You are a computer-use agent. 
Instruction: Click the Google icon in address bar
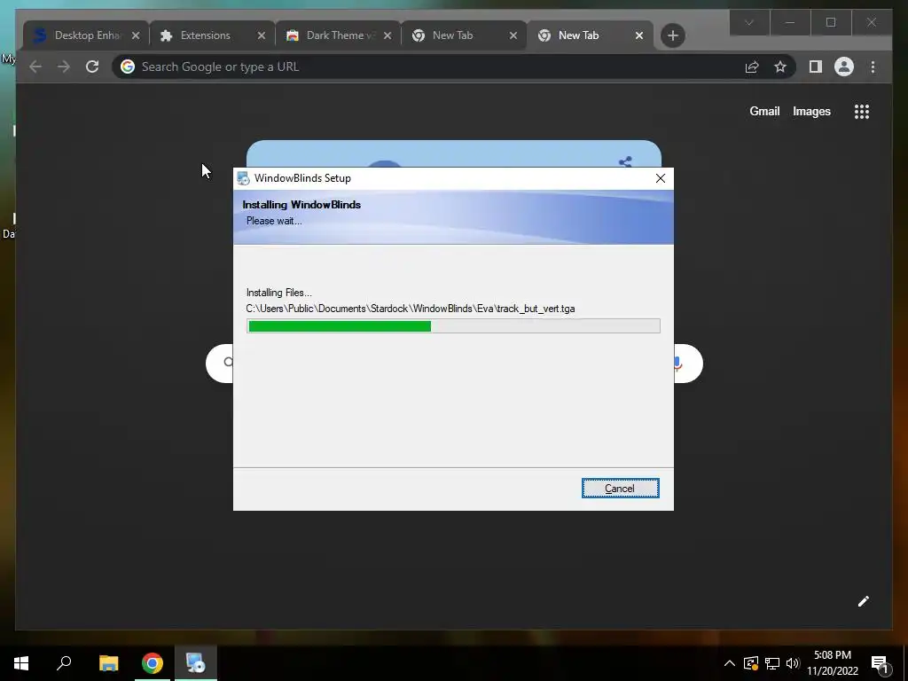128,67
